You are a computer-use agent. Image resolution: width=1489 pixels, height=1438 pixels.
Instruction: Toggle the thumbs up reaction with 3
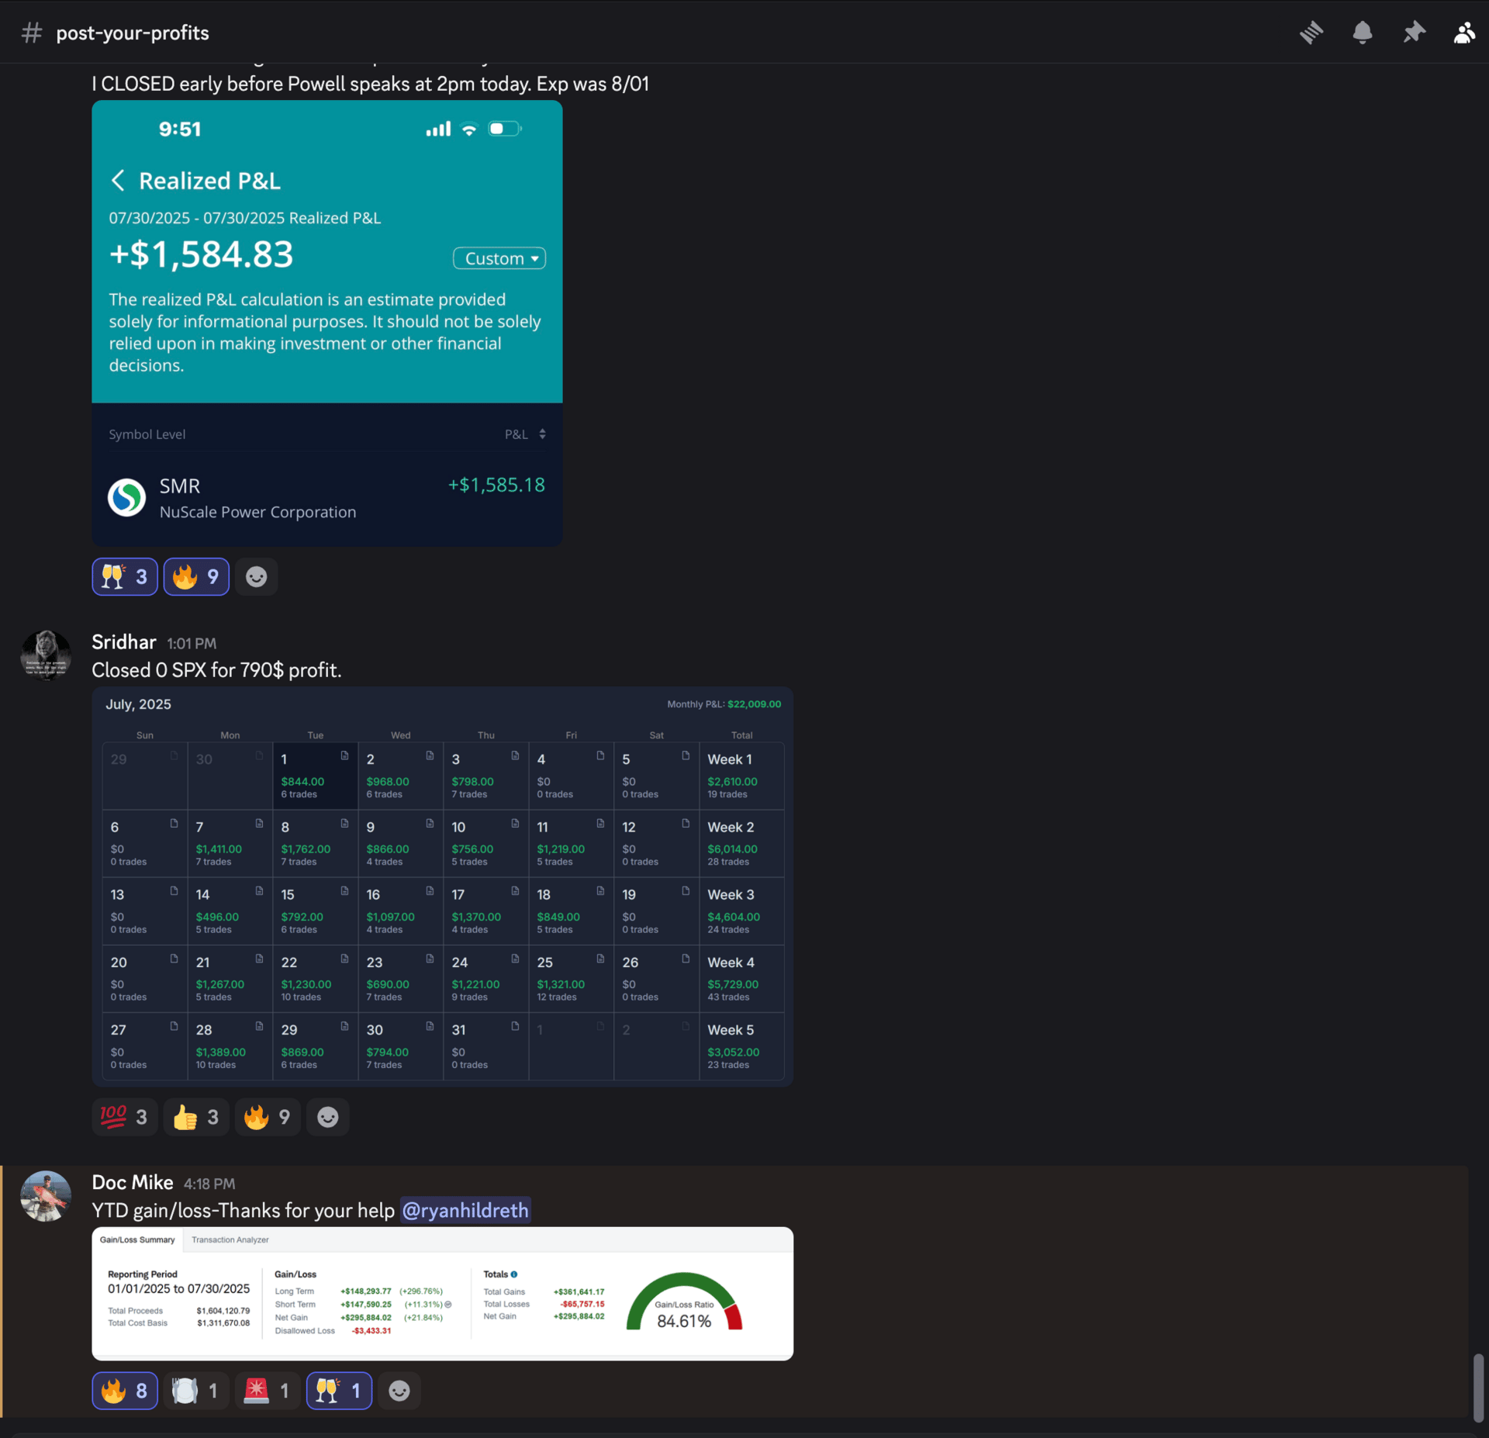(196, 1117)
